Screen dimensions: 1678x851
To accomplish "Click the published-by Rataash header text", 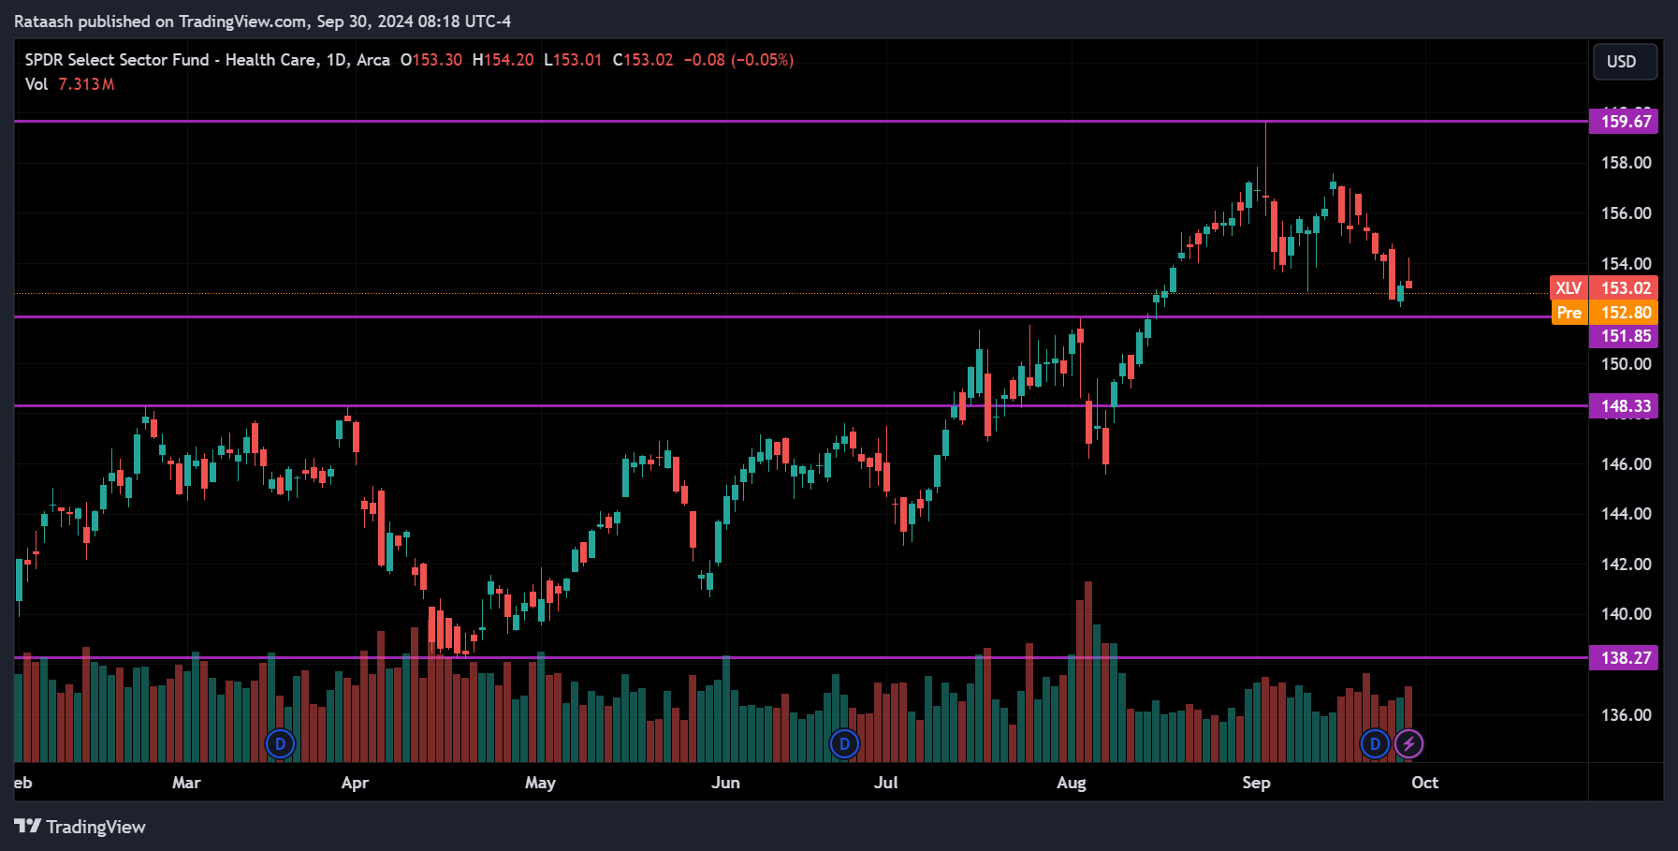I will (x=262, y=21).
